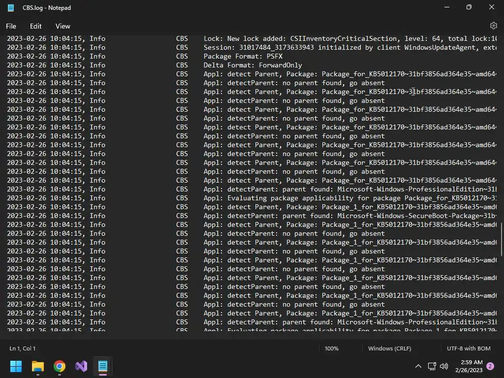Click the UTF-8 with BOM encoding indicator

point(469,348)
